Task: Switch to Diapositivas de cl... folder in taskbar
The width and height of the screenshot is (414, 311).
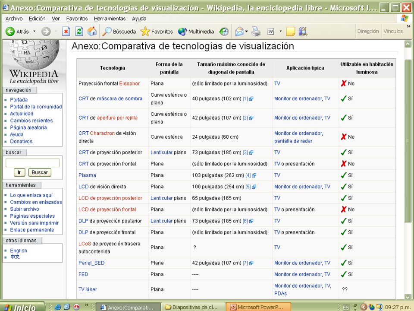Action: [193, 307]
